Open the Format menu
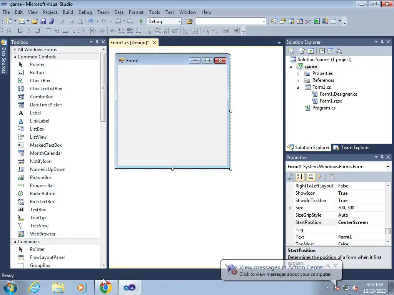 (136, 12)
